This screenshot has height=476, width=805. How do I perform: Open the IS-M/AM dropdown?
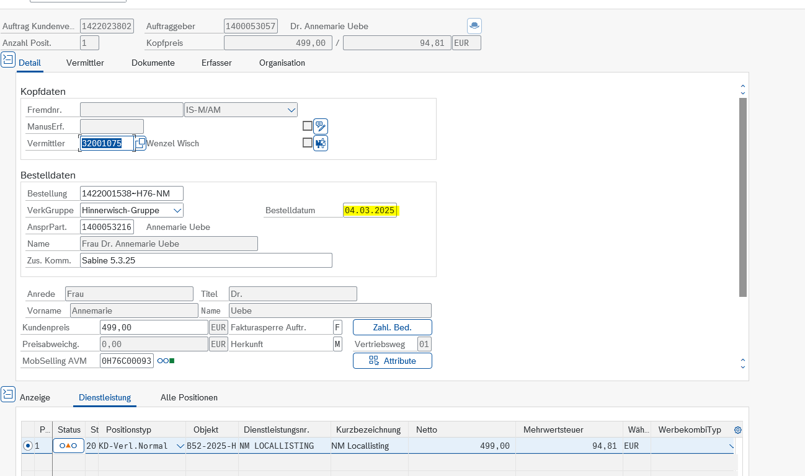point(291,110)
